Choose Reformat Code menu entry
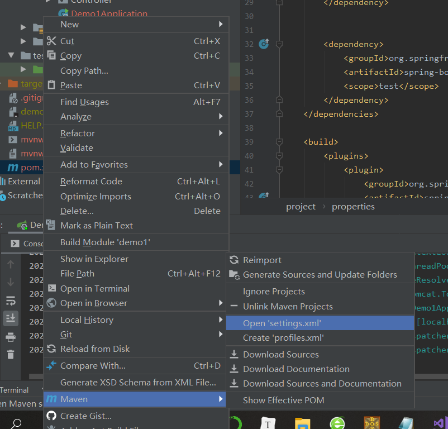The image size is (448, 429). coord(136,182)
